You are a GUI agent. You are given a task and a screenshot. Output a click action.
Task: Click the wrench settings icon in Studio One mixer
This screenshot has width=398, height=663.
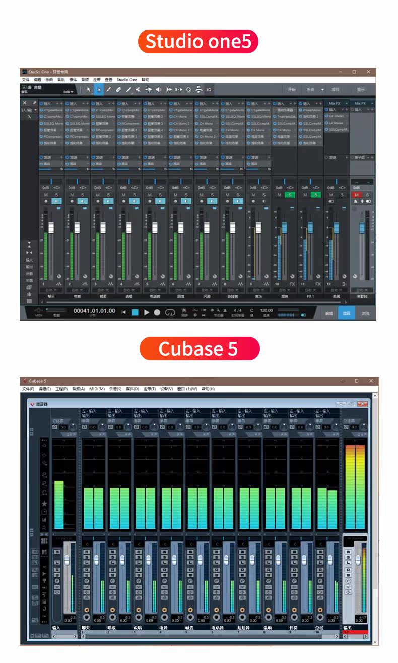[30, 116]
